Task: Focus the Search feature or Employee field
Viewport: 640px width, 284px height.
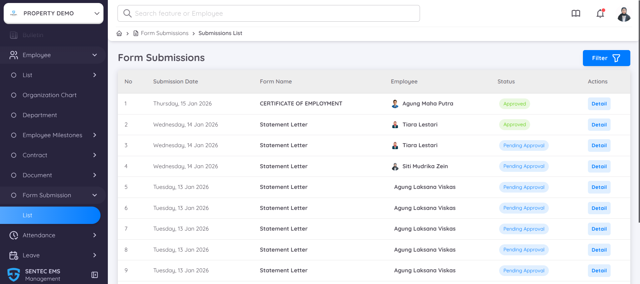Action: [268, 13]
